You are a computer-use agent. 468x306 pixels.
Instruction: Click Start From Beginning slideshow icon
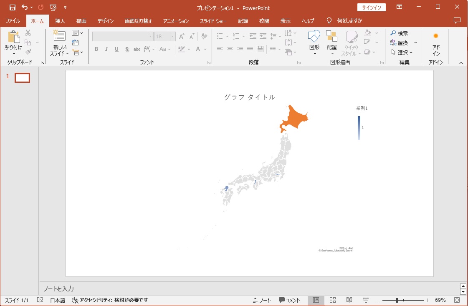coord(53,7)
